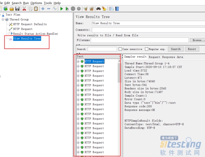Focus the Comments input field

148,30
